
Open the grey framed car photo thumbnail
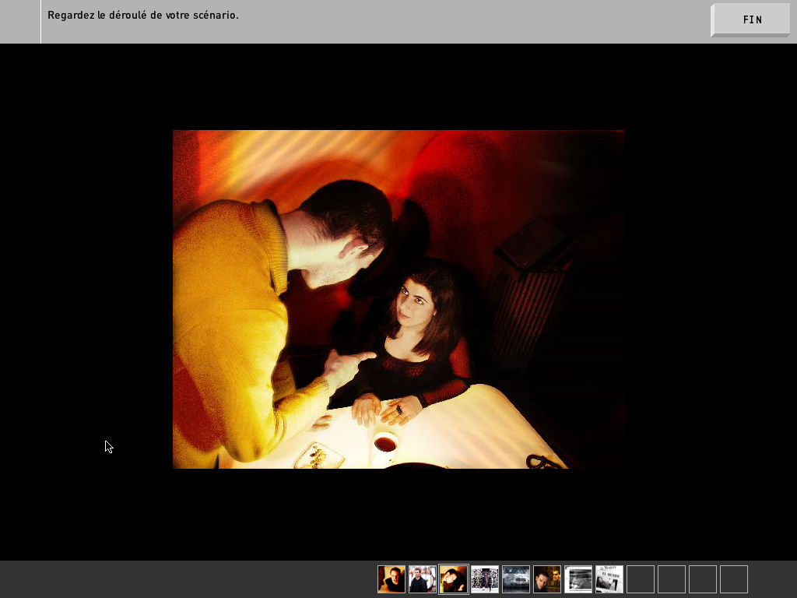tap(578, 579)
